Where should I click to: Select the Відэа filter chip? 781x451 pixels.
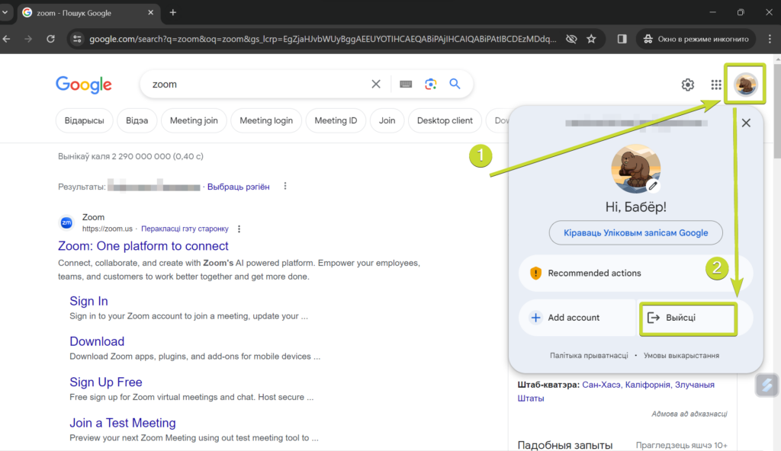point(137,120)
